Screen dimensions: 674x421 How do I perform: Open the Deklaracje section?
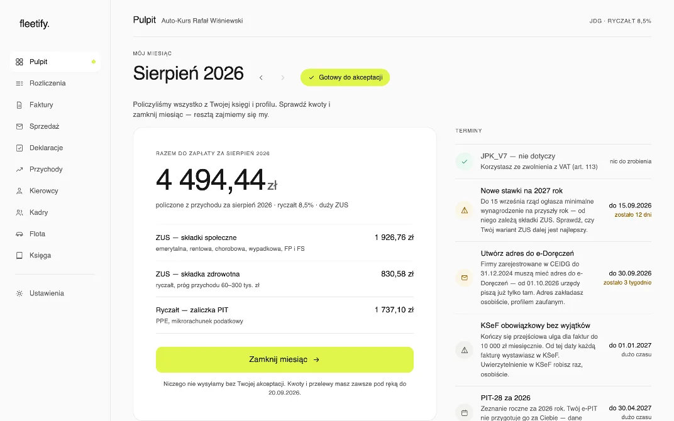pyautogui.click(x=55, y=148)
